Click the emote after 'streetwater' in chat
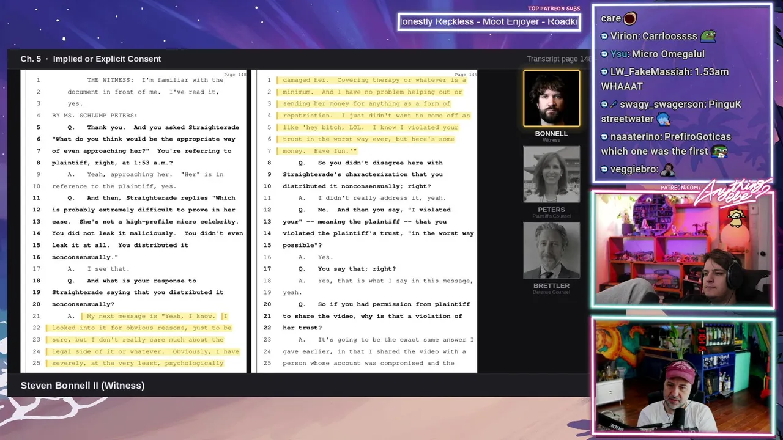Viewport: 783px width, 440px height. [662, 119]
